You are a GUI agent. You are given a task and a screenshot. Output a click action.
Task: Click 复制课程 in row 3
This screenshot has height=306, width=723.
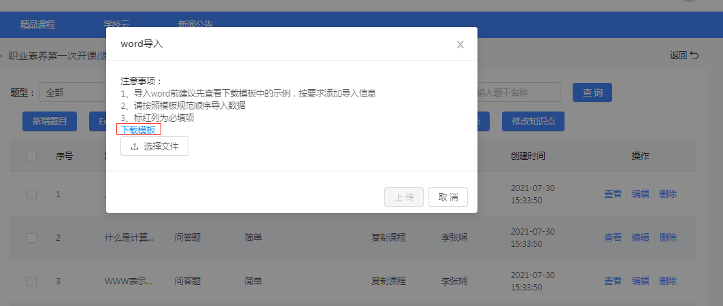(x=388, y=281)
